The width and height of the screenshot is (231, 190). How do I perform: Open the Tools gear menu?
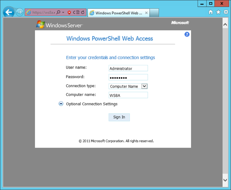(x=226, y=12)
